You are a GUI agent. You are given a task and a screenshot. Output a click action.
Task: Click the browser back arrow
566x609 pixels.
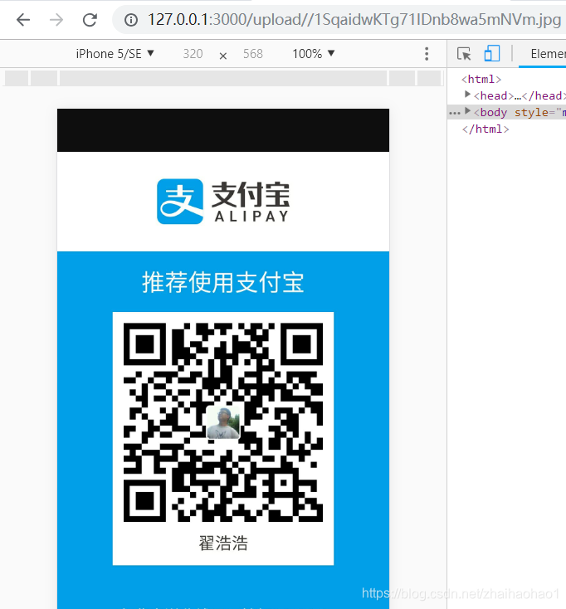click(x=23, y=19)
